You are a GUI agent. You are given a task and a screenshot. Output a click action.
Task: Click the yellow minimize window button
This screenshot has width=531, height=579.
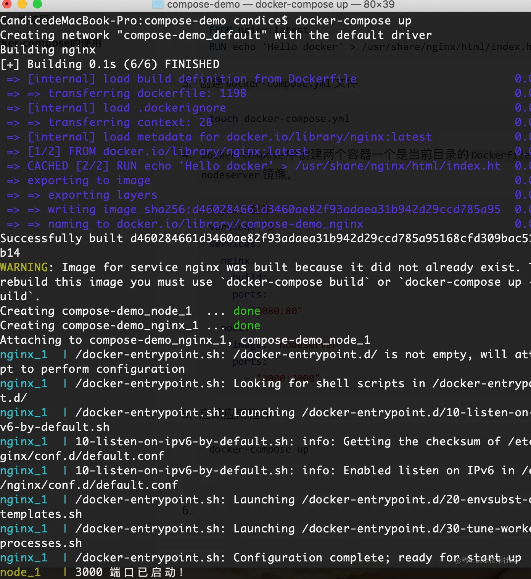21,5
